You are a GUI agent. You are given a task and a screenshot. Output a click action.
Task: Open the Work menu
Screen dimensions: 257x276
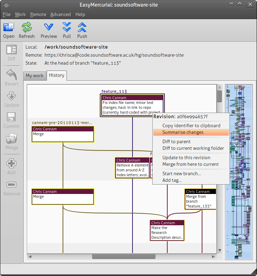(x=20, y=15)
